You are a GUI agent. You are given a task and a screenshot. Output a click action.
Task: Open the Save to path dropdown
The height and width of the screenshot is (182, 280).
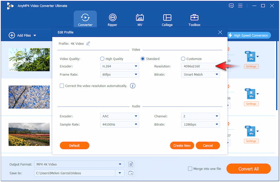120,173
